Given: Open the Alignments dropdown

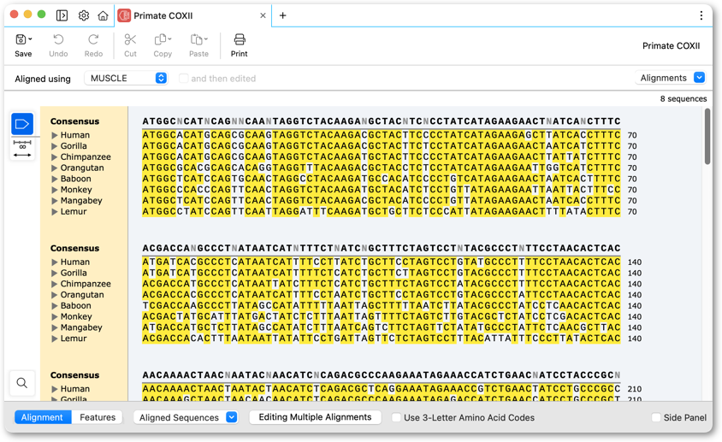Looking at the screenshot, I should click(670, 78).
